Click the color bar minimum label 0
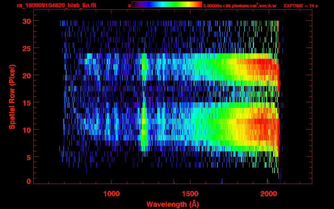 129,6
